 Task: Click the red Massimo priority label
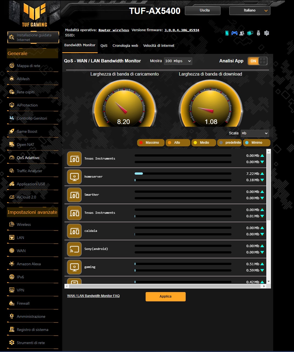[151, 143]
